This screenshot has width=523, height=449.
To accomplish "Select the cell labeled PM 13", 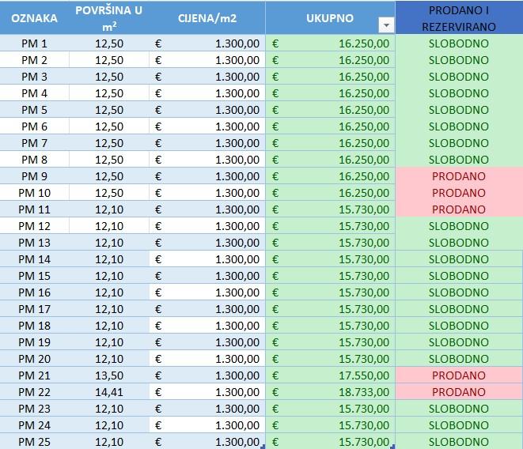I will click(x=34, y=243).
